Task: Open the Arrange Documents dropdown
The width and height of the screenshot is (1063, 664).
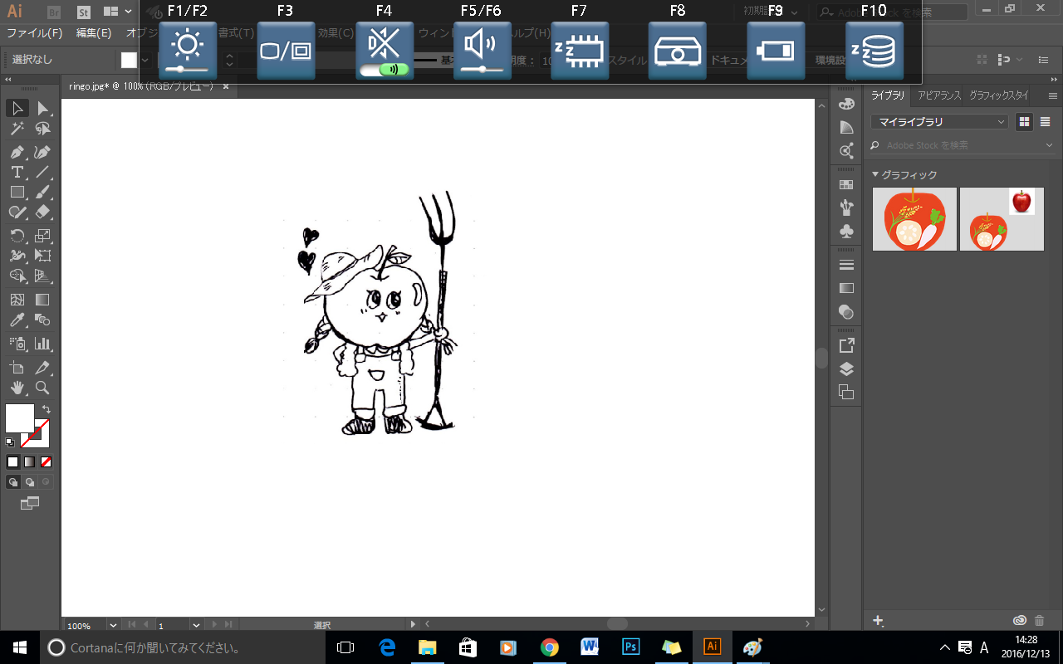Action: coord(117,12)
